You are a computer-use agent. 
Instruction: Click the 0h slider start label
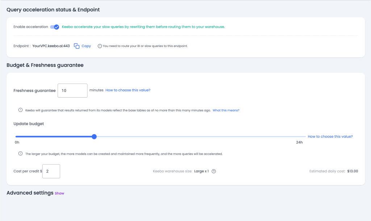[x=17, y=142]
